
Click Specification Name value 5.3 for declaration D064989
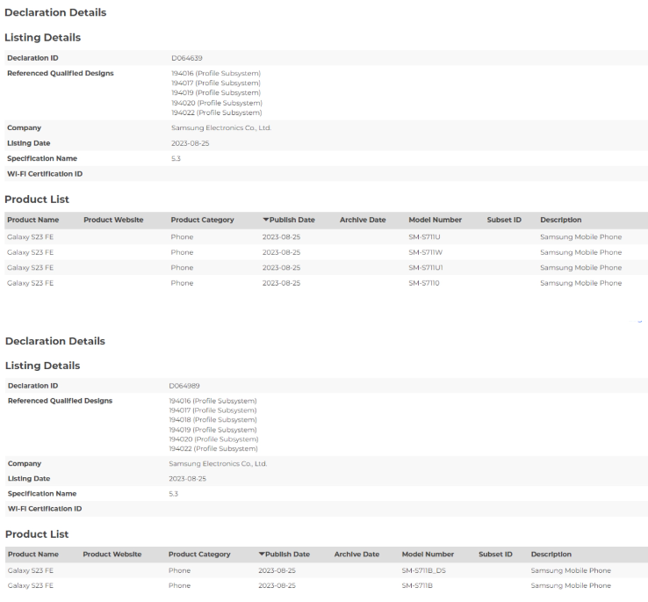point(173,494)
